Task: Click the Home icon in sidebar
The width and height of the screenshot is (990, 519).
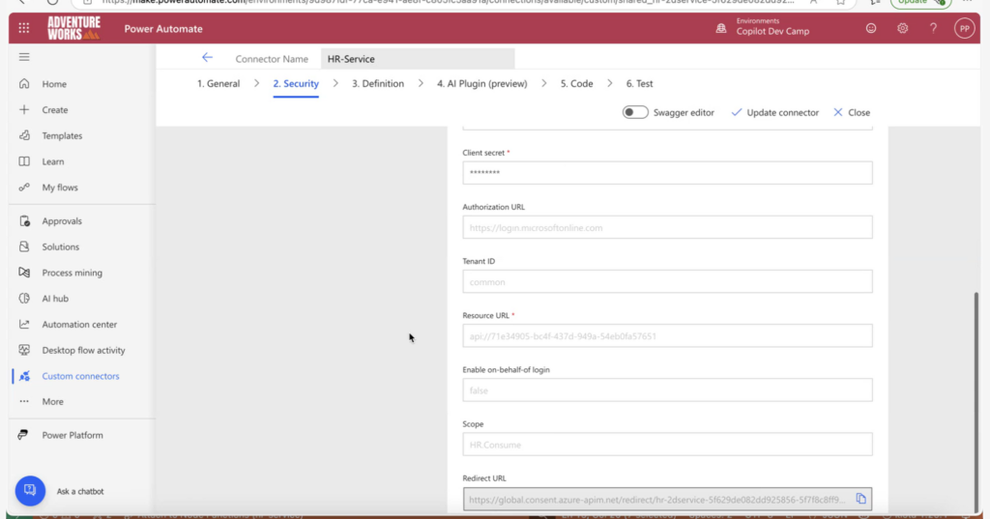Action: [x=24, y=83]
